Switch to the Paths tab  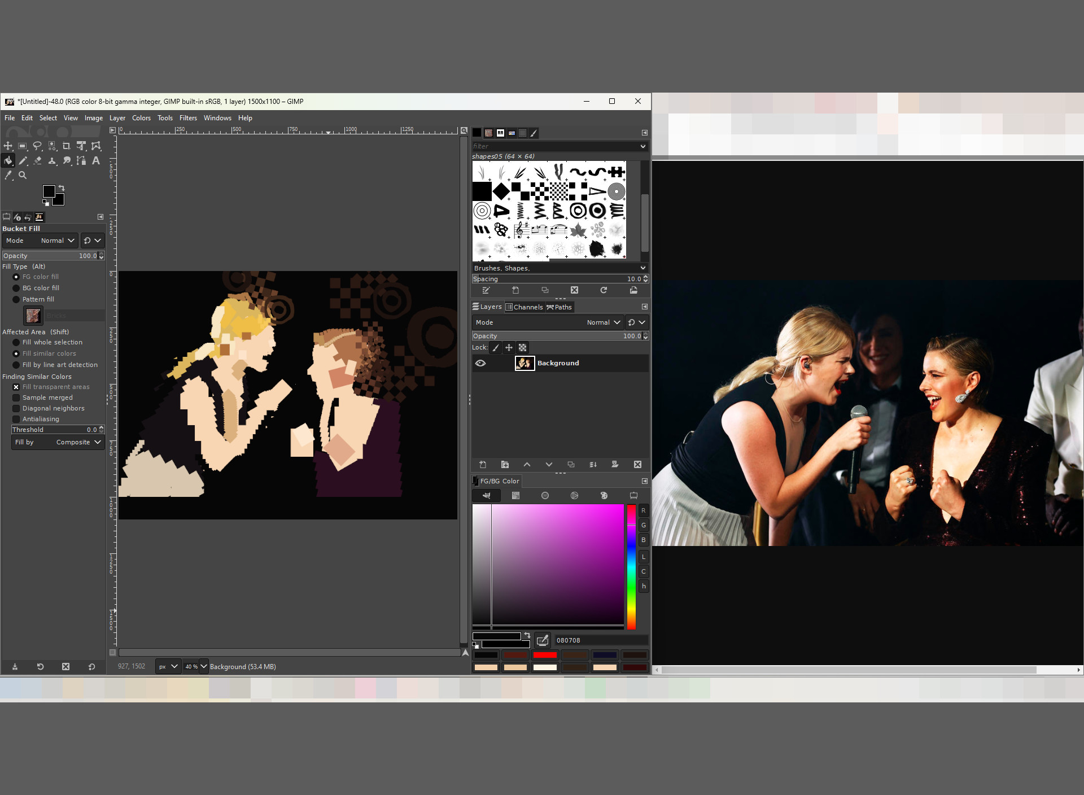[560, 307]
